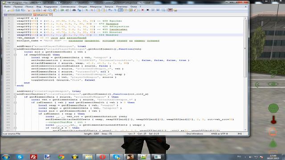The image size is (285, 160).
Task: Toggle the highlighted indent guide button
Action: tap(121, 10)
